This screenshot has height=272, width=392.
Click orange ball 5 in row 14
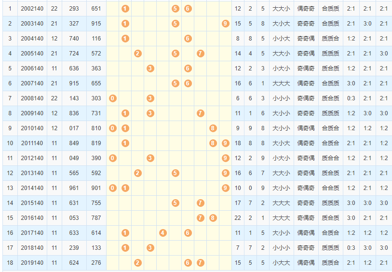coord(176,203)
